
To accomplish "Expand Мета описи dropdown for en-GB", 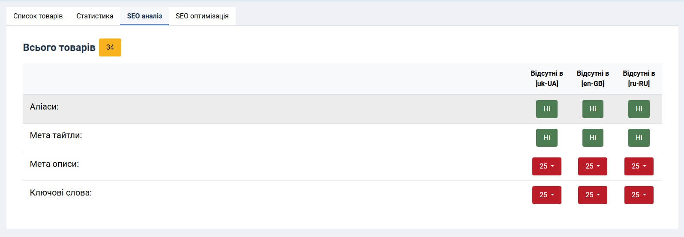I will pos(593,166).
